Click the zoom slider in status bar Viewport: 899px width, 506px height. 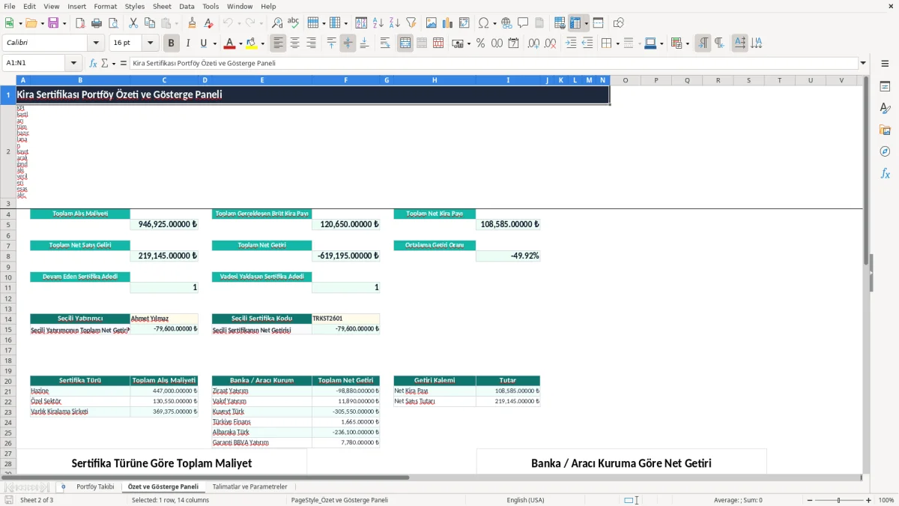[838, 500]
